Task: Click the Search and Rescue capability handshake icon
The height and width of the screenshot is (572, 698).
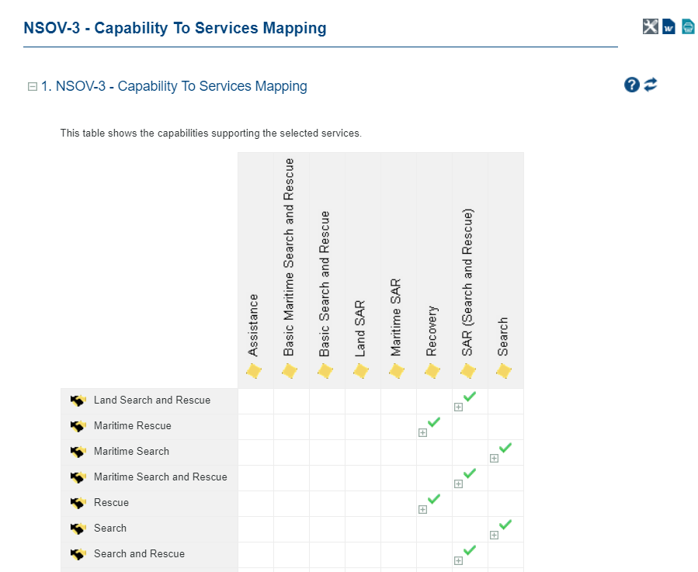Action: [78, 554]
